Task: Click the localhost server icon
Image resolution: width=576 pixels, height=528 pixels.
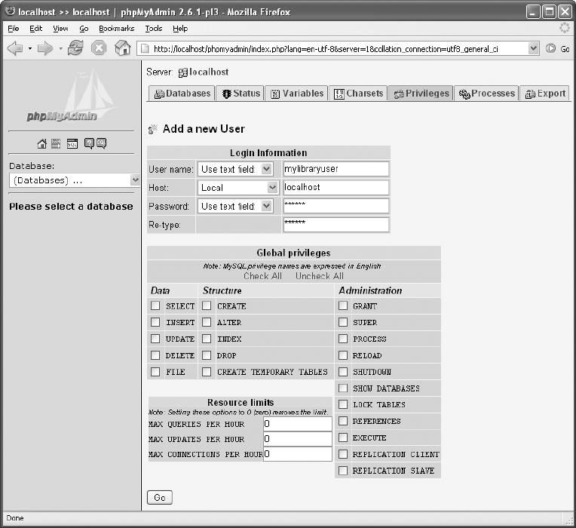Action: tap(183, 72)
